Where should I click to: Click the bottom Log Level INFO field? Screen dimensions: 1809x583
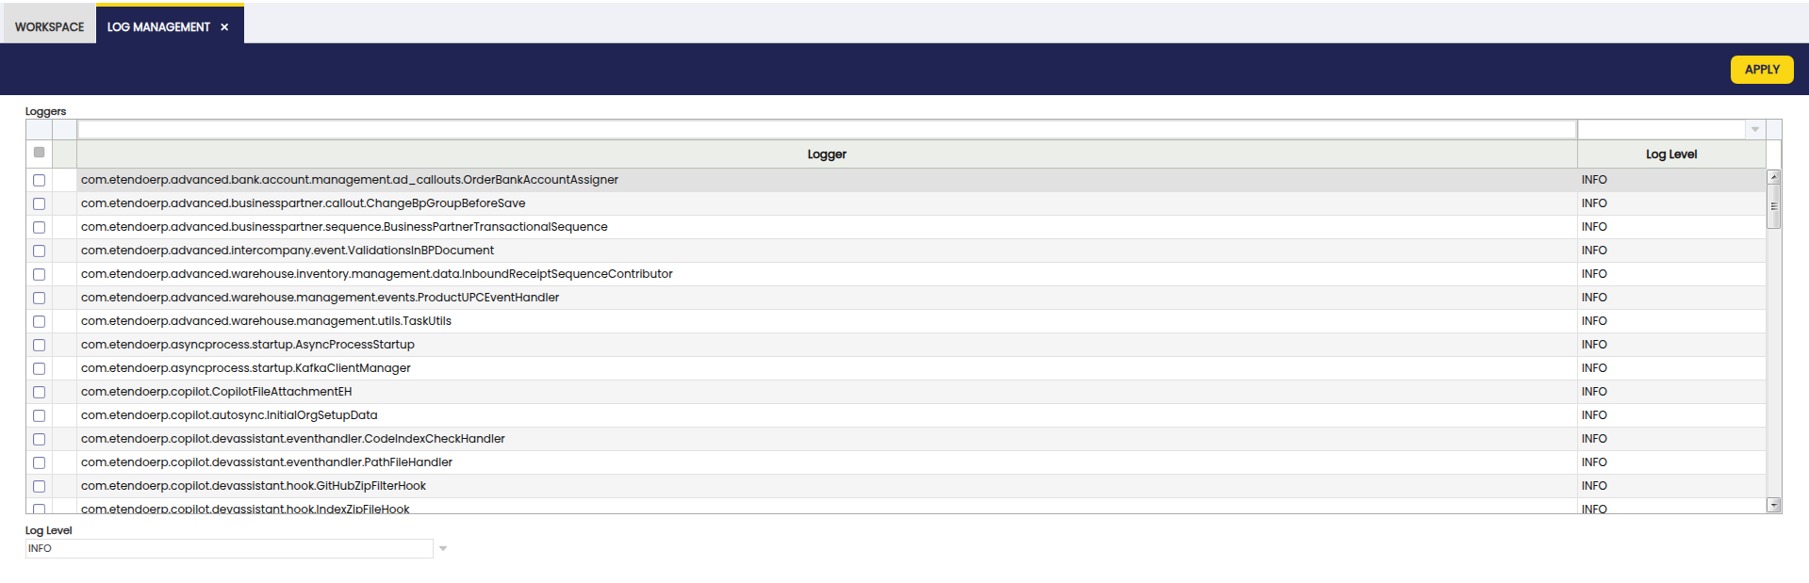click(228, 549)
